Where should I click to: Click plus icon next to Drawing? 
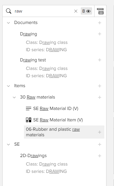tap(100, 34)
